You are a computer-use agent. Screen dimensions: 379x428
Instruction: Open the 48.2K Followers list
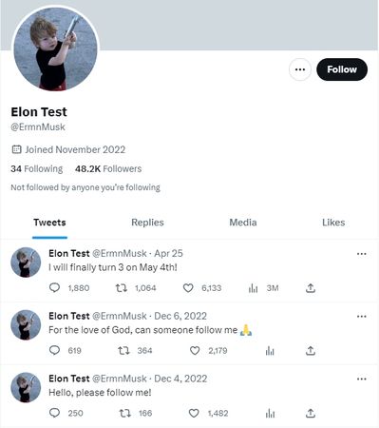point(108,168)
